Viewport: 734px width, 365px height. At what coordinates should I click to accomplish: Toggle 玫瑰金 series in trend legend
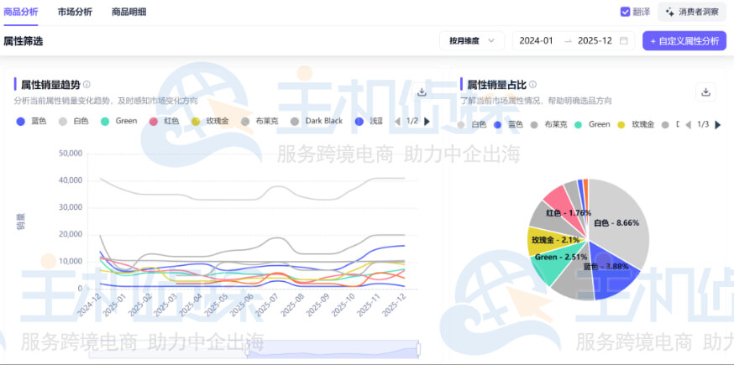pyautogui.click(x=210, y=121)
